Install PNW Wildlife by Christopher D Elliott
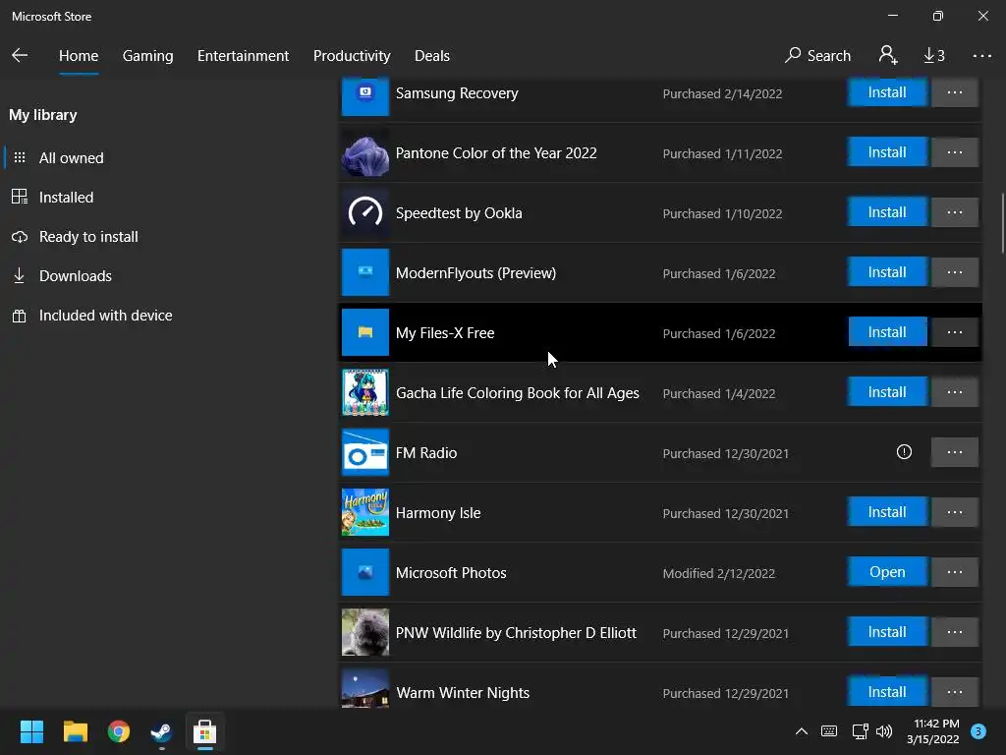 (x=887, y=632)
